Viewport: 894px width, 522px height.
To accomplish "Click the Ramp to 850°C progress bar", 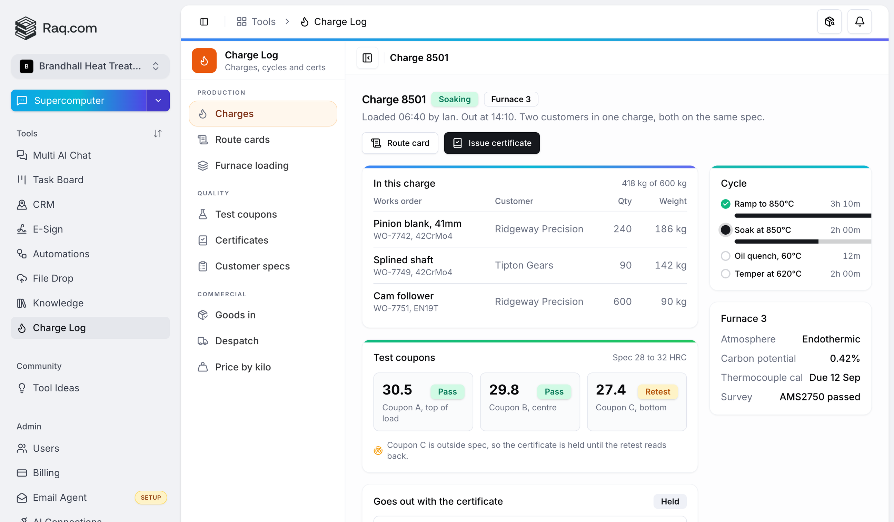I will pos(803,215).
